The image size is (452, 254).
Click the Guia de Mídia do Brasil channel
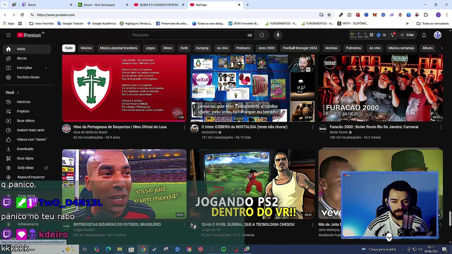(90, 132)
